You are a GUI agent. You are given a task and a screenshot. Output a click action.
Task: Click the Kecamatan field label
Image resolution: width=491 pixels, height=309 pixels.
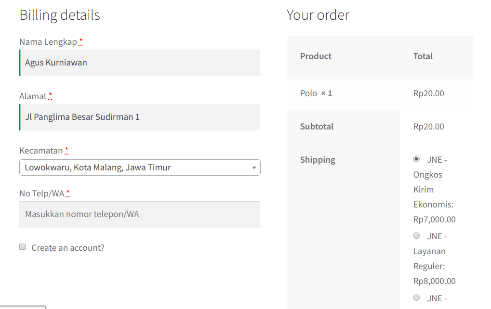point(41,151)
